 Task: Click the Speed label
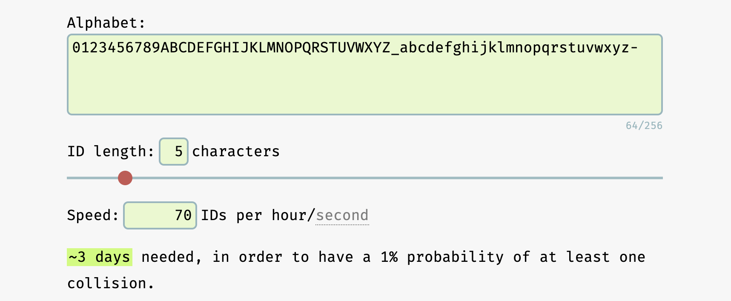pyautogui.click(x=93, y=215)
